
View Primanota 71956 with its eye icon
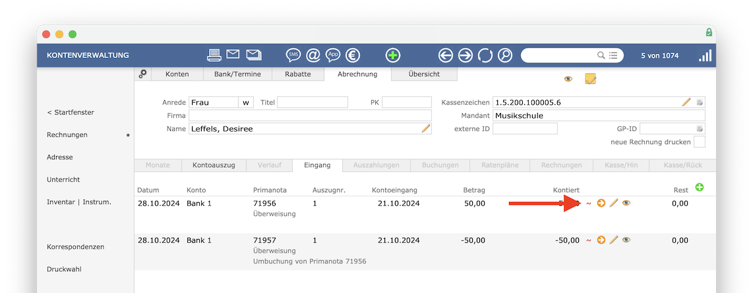626,203
